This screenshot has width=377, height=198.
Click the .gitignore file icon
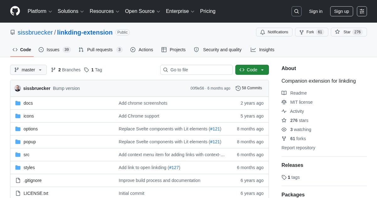click(x=18, y=180)
